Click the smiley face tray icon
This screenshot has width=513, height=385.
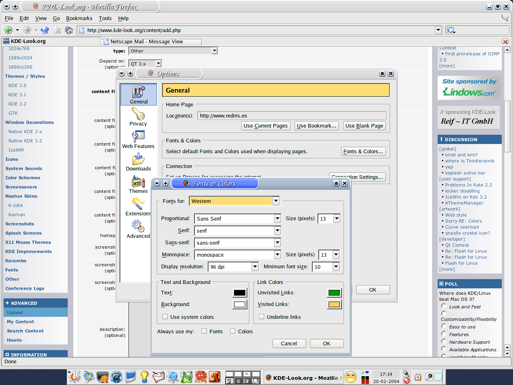point(351,377)
